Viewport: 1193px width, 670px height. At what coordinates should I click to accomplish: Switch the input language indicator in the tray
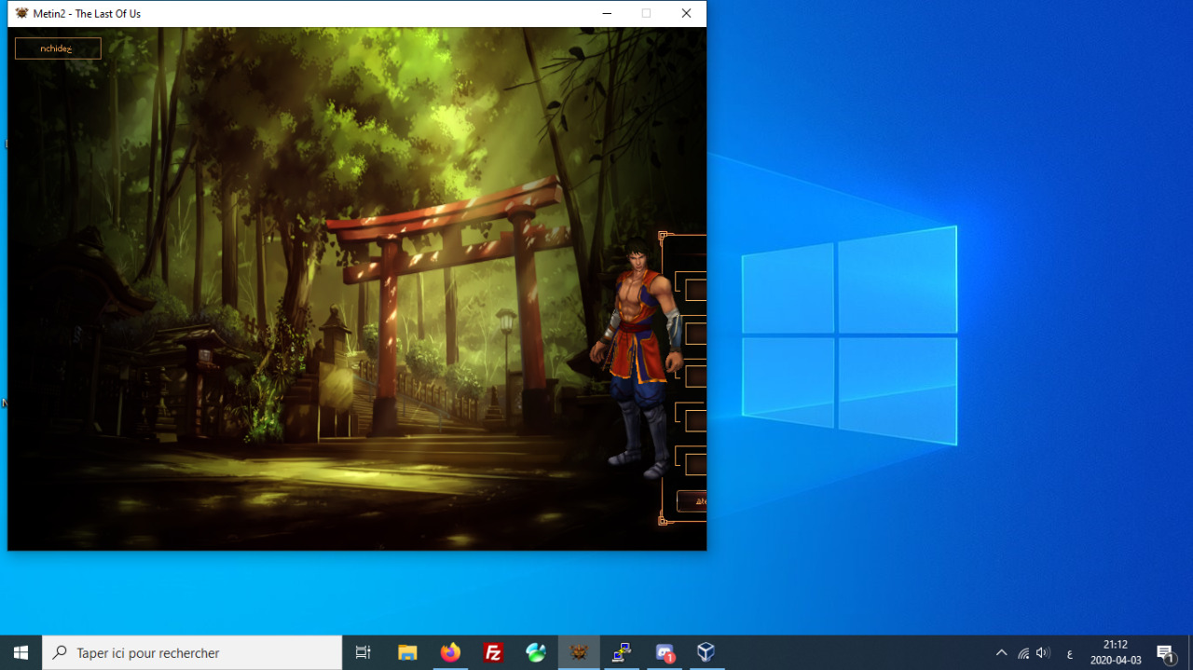1069,653
